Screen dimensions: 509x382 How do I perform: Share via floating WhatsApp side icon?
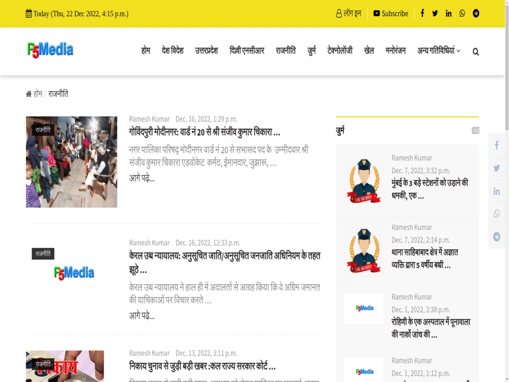497,214
